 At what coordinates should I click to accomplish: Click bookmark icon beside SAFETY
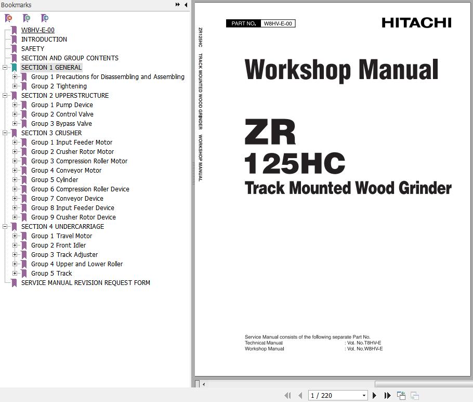(14, 49)
